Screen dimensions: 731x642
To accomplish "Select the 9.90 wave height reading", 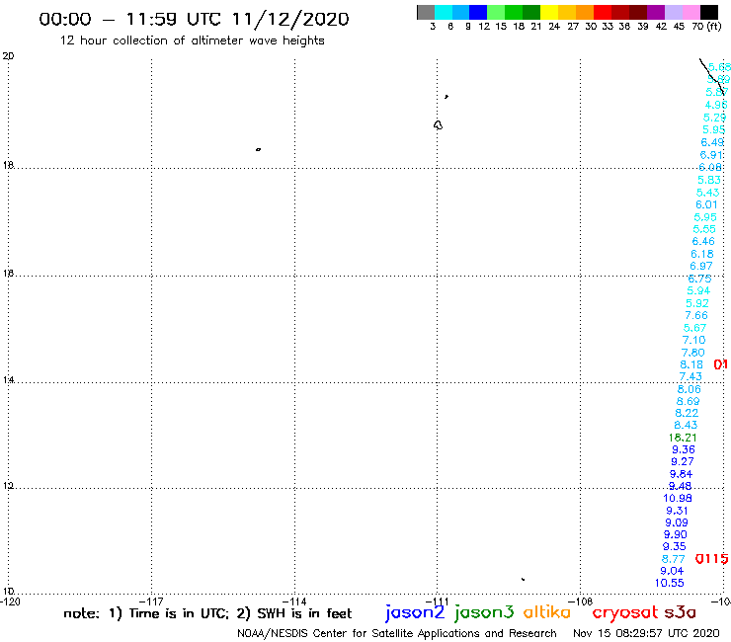I will point(676,534).
